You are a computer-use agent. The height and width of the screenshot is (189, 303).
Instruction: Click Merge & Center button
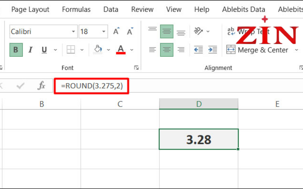[258, 50]
